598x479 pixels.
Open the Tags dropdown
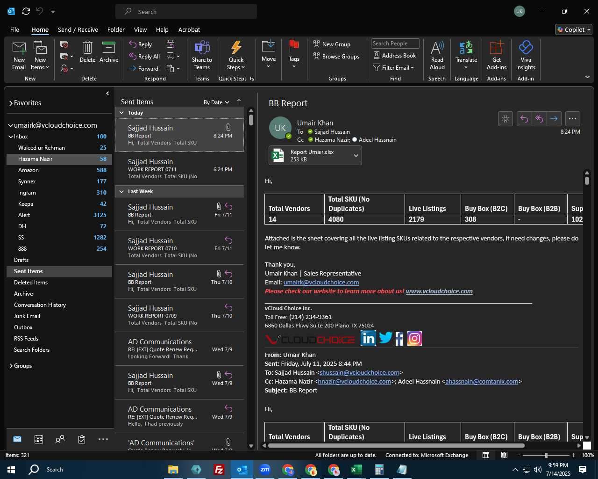[x=294, y=56]
